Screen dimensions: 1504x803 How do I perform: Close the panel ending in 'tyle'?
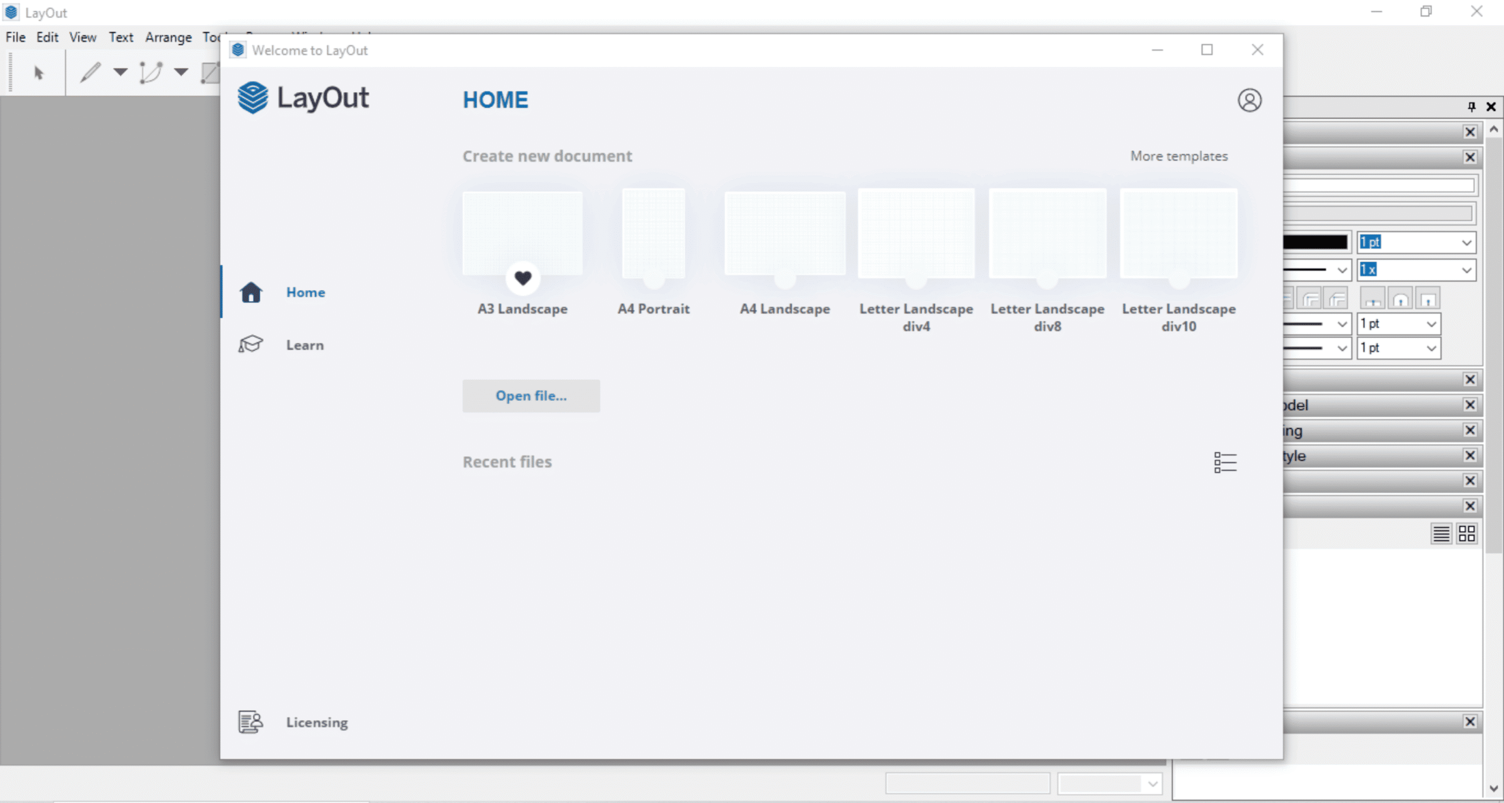coord(1470,456)
